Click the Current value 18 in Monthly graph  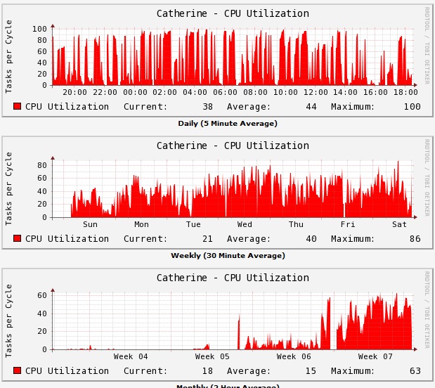click(x=207, y=371)
